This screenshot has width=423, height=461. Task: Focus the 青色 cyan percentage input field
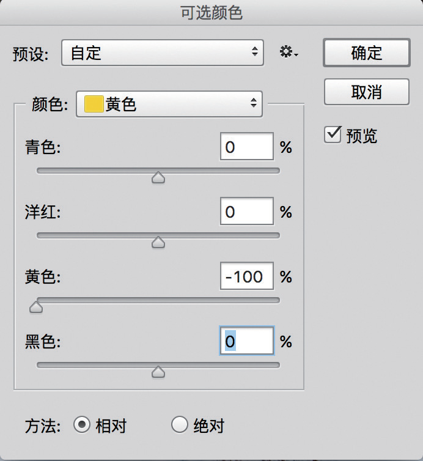coord(246,147)
